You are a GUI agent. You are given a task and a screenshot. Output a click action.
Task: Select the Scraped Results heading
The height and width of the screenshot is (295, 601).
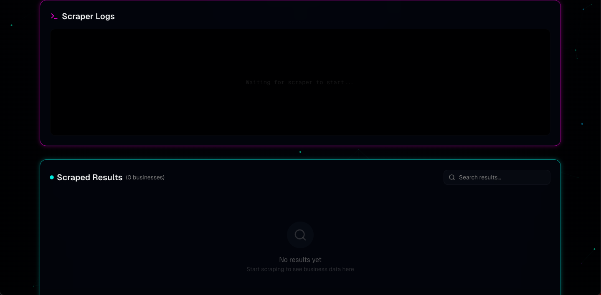point(89,177)
